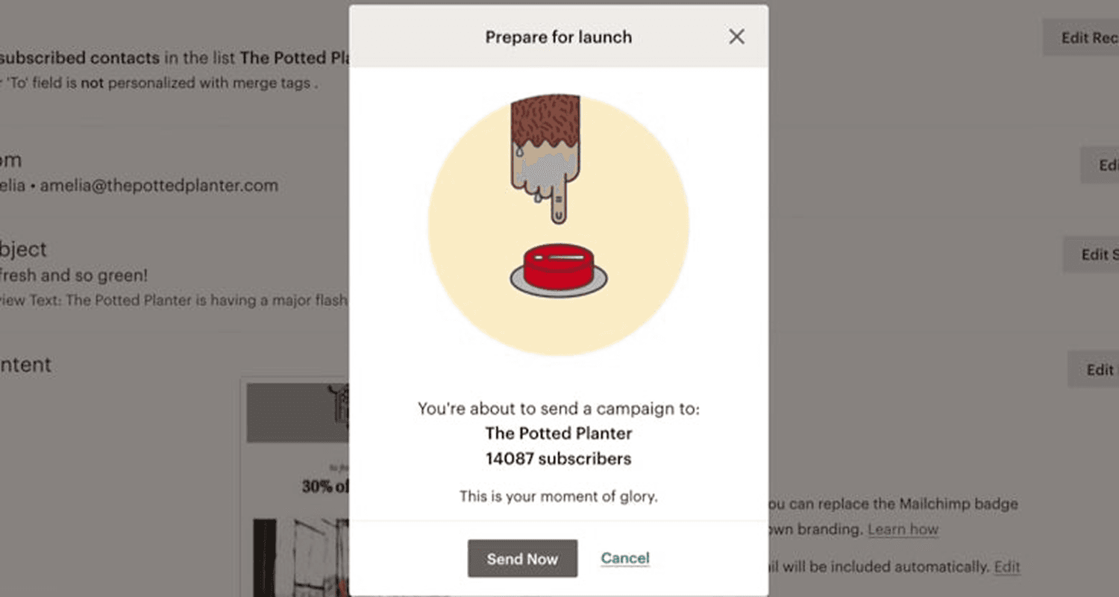Click Edit link for the automatic footer

point(1006,566)
